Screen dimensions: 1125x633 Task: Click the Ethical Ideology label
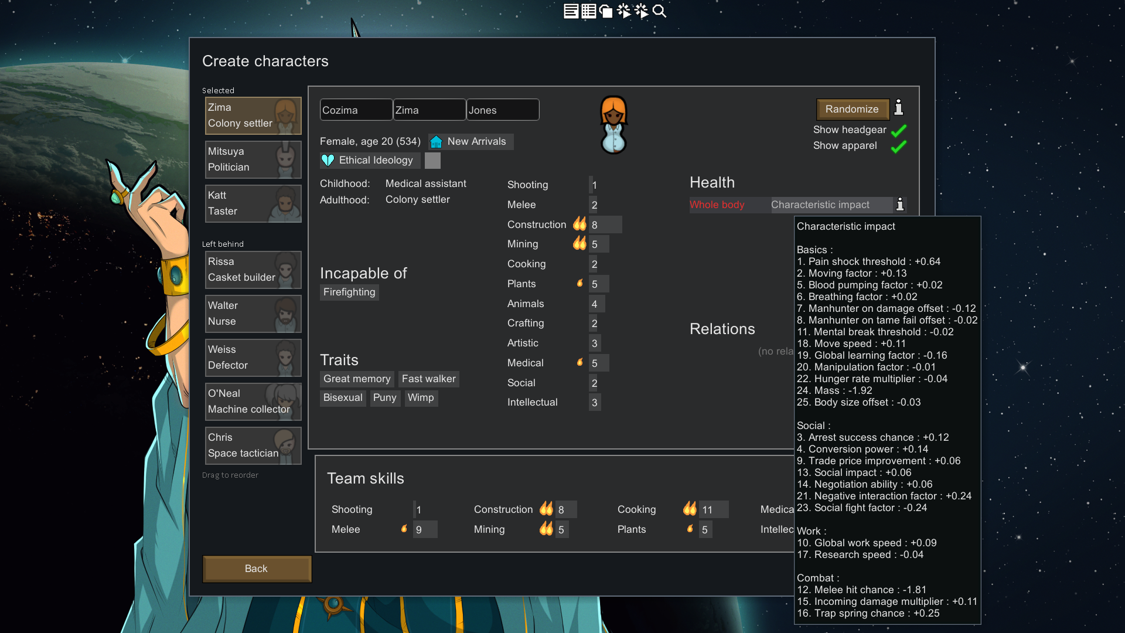[x=376, y=160]
